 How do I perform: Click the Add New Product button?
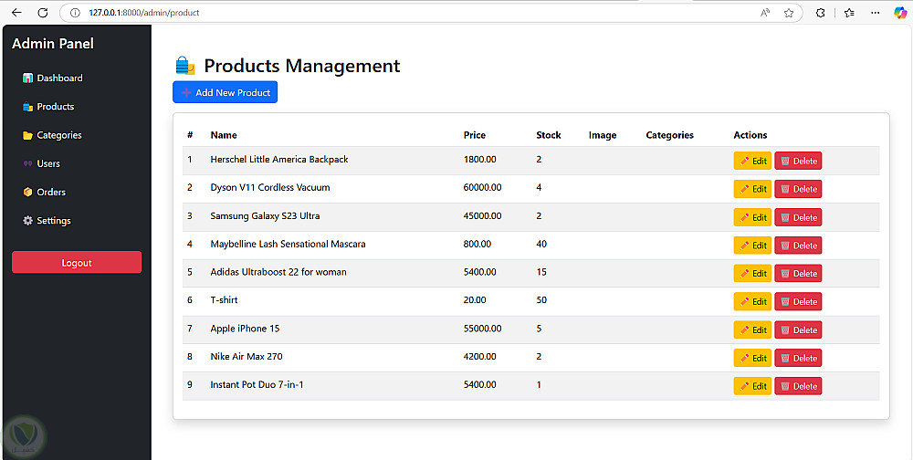coord(225,92)
